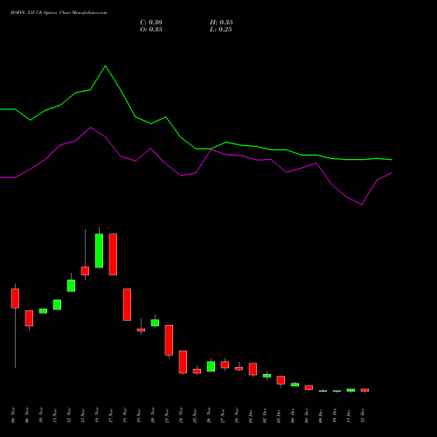Select the green candlestick for 12 Nov
The width and height of the screenshot is (437, 437).
(71, 286)
